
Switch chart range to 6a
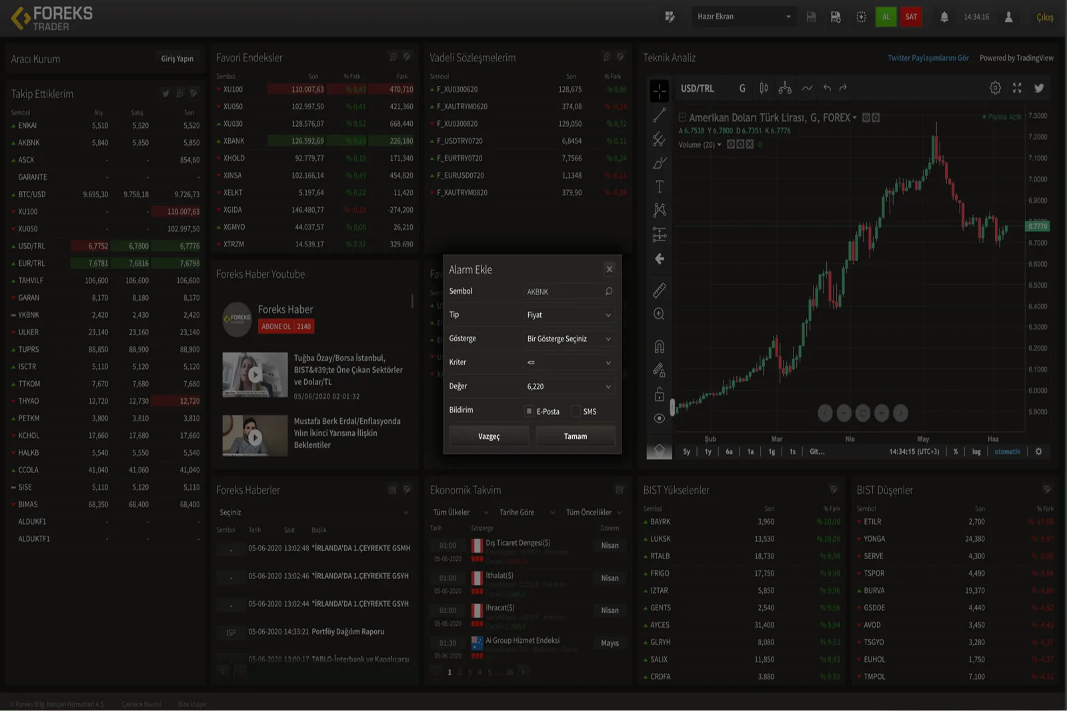pyautogui.click(x=729, y=452)
